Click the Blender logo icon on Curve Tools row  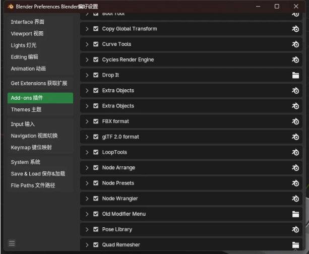coord(295,44)
